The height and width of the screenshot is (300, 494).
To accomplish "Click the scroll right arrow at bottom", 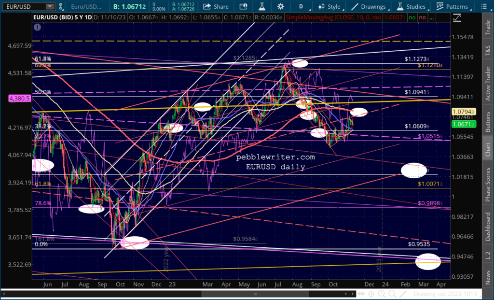I will [354, 294].
